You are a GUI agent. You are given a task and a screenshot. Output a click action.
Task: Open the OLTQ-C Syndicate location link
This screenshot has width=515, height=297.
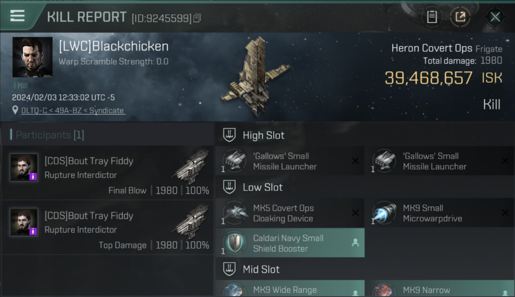click(72, 110)
